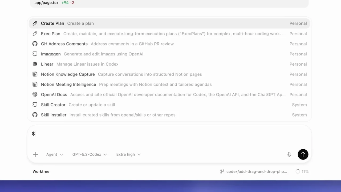
Task: Click the context usage spinner icon
Action: [298, 171]
